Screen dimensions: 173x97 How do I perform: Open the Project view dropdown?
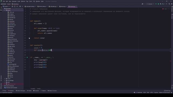point(6,6)
